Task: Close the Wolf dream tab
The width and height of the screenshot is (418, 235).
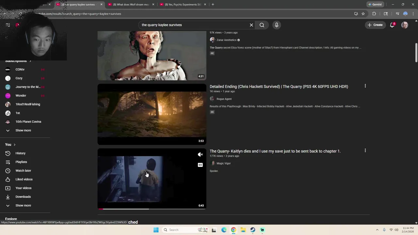Action: coord(153,5)
